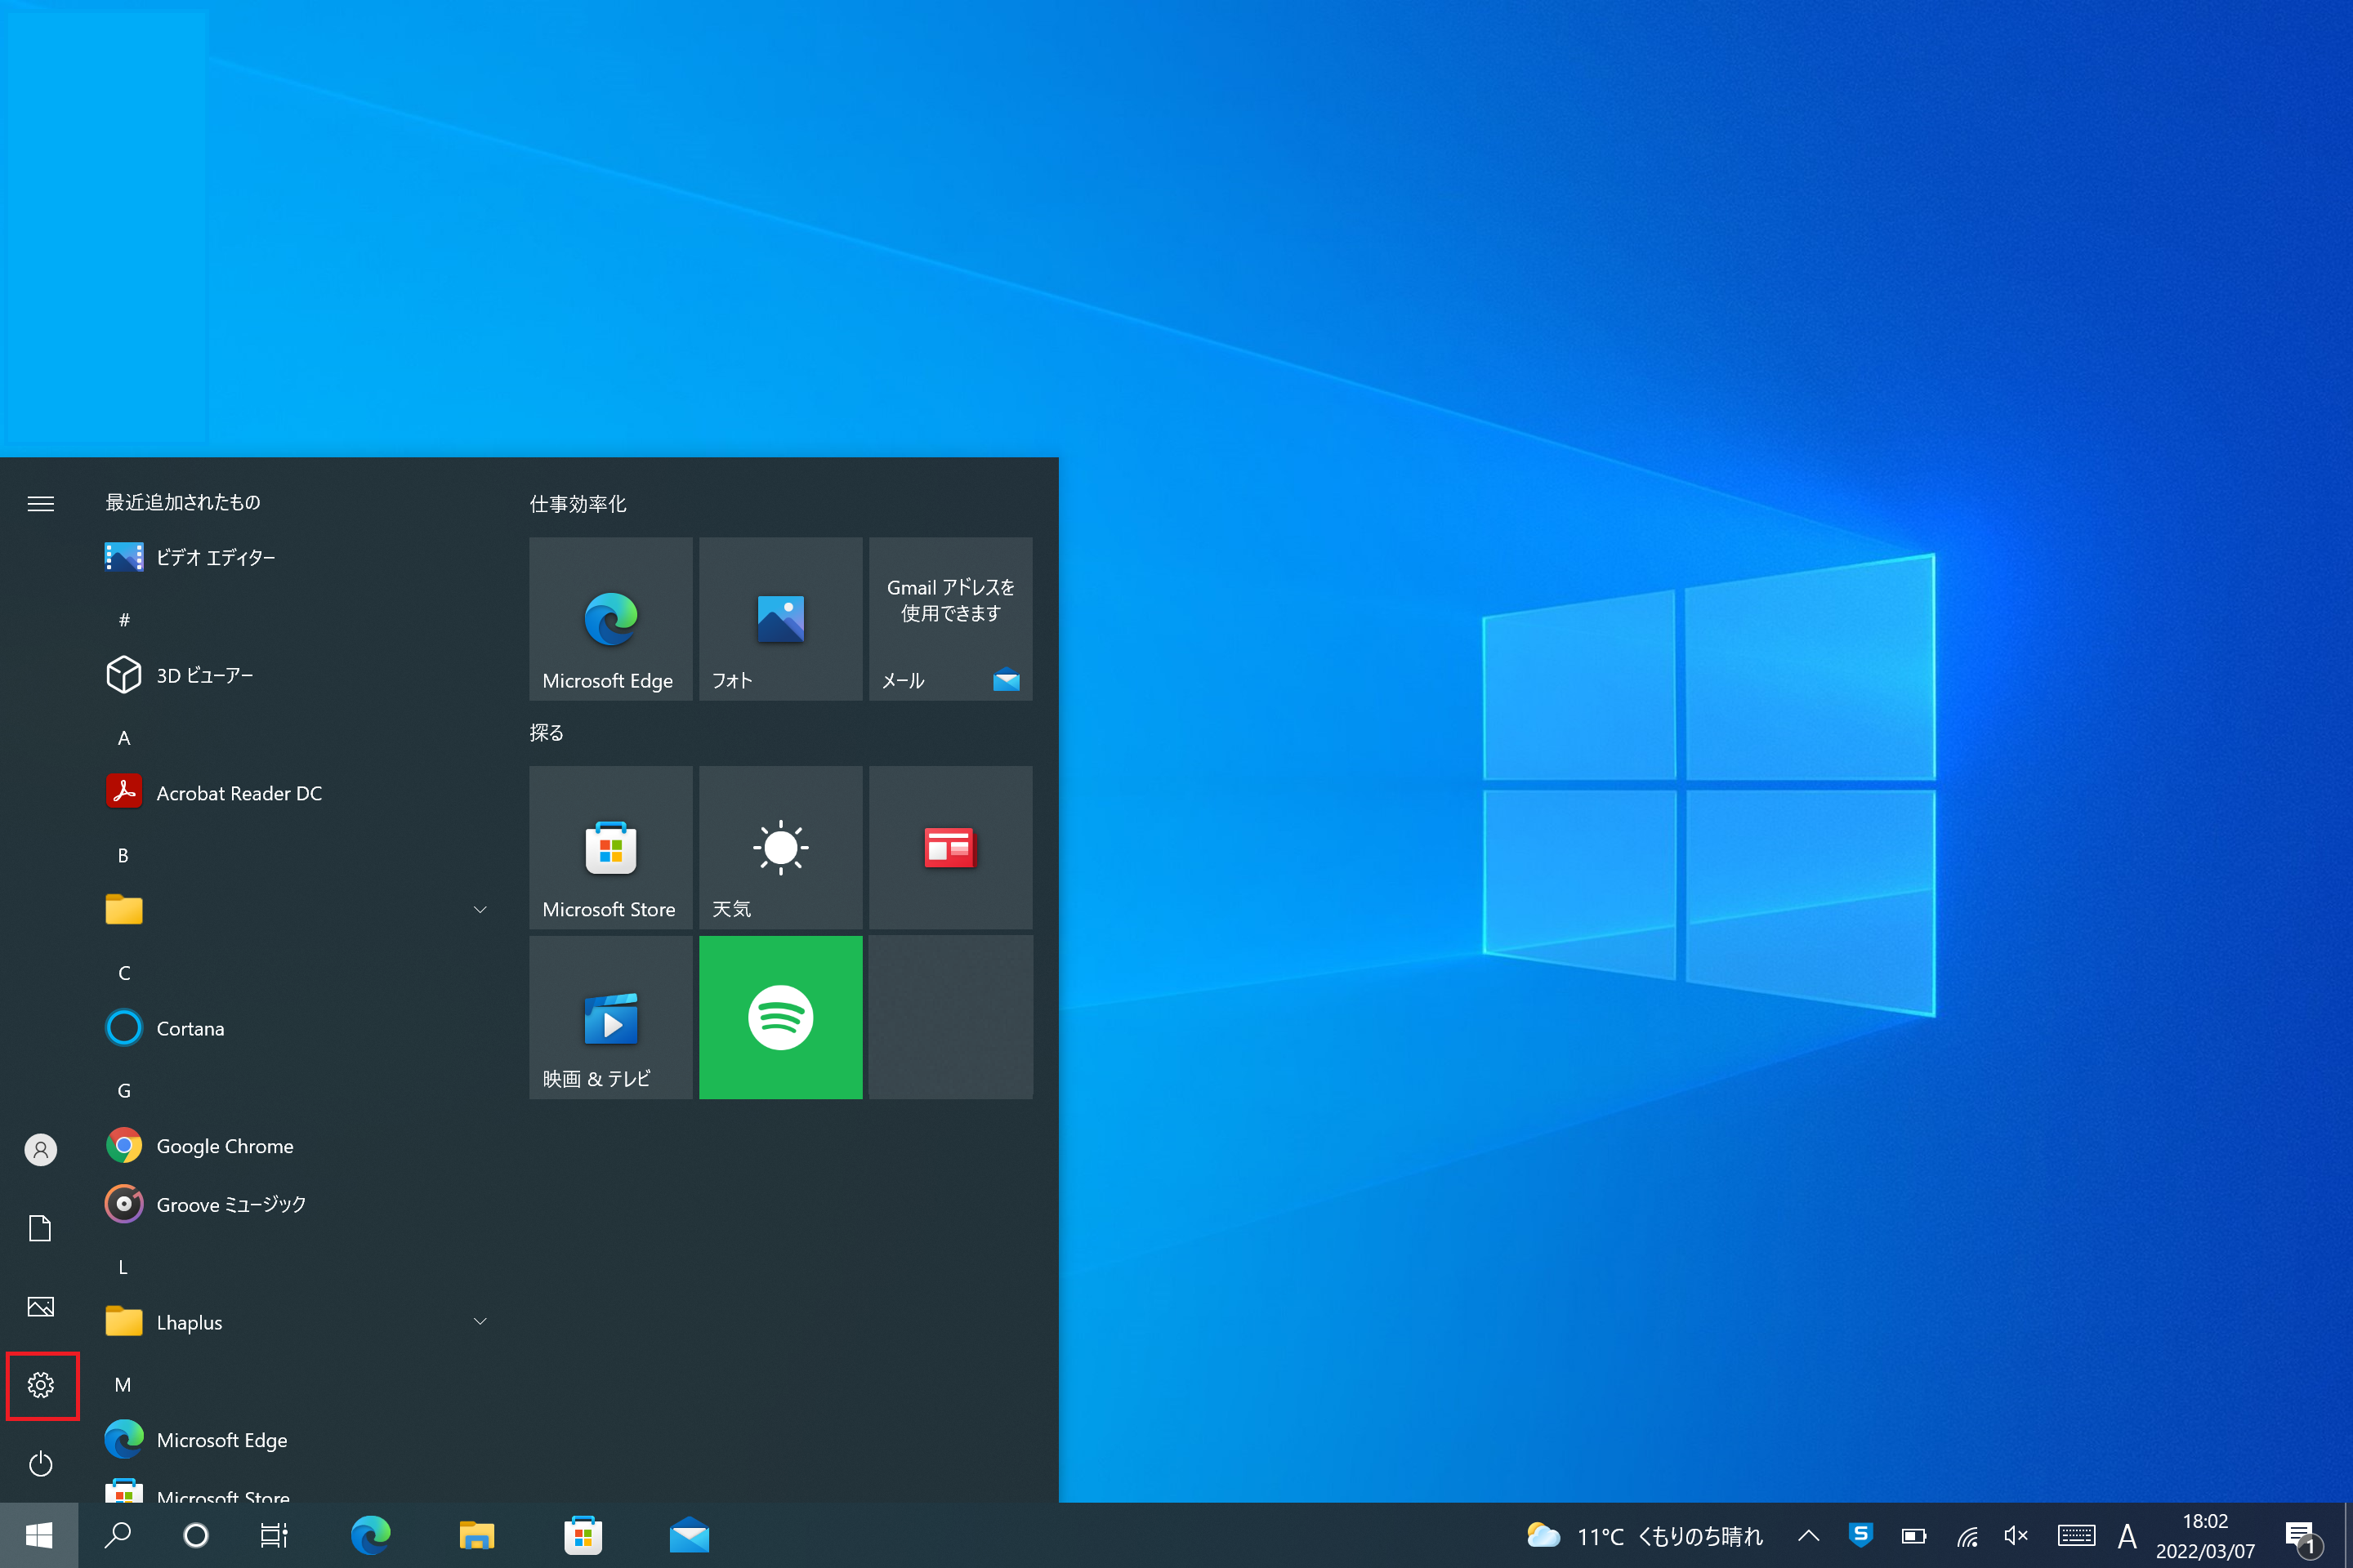2353x1568 pixels.
Task: Open the Microsoft Store tile
Action: [x=610, y=848]
